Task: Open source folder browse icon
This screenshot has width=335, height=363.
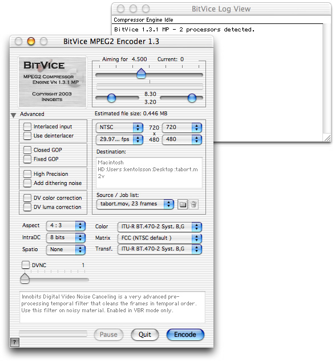Action: click(x=183, y=204)
